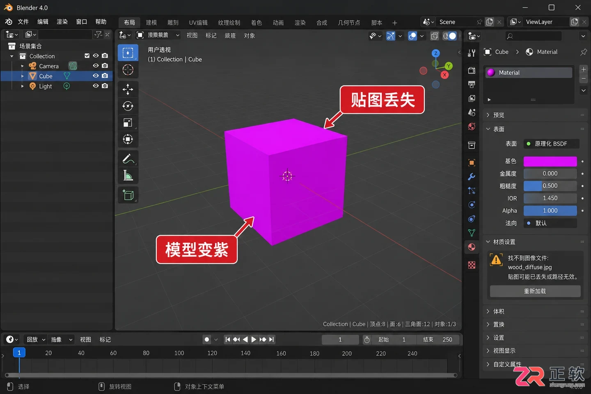Open the Modifier wrench properties tab
Viewport: 591px width, 394px height.
pos(472,177)
